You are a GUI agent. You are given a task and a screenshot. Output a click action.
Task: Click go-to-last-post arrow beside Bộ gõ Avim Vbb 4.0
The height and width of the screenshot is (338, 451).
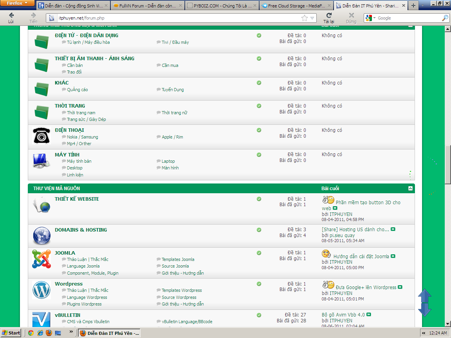(369, 315)
